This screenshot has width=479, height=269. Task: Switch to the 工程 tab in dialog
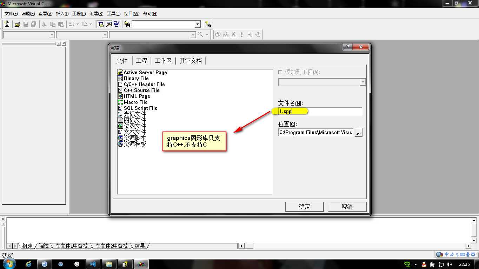(x=142, y=61)
